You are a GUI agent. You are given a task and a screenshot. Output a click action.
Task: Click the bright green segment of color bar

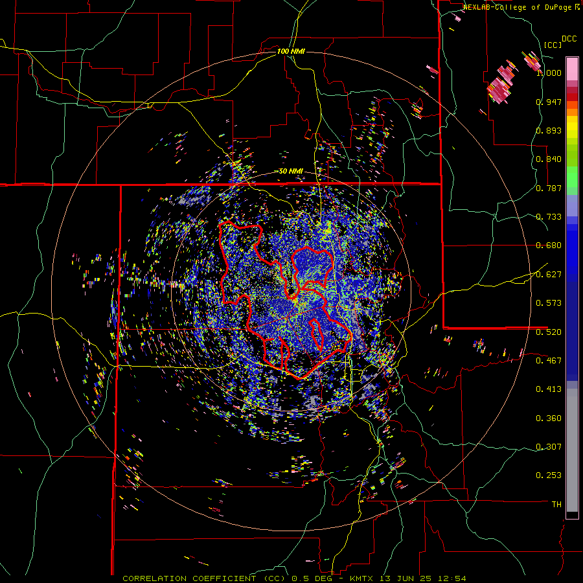tap(572, 177)
